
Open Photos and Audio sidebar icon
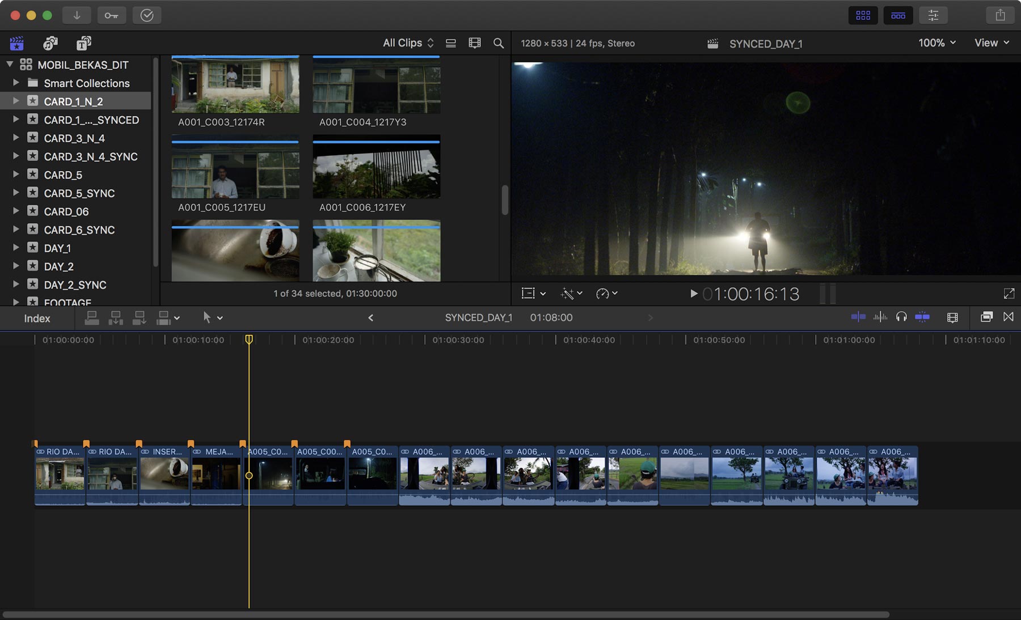50,43
